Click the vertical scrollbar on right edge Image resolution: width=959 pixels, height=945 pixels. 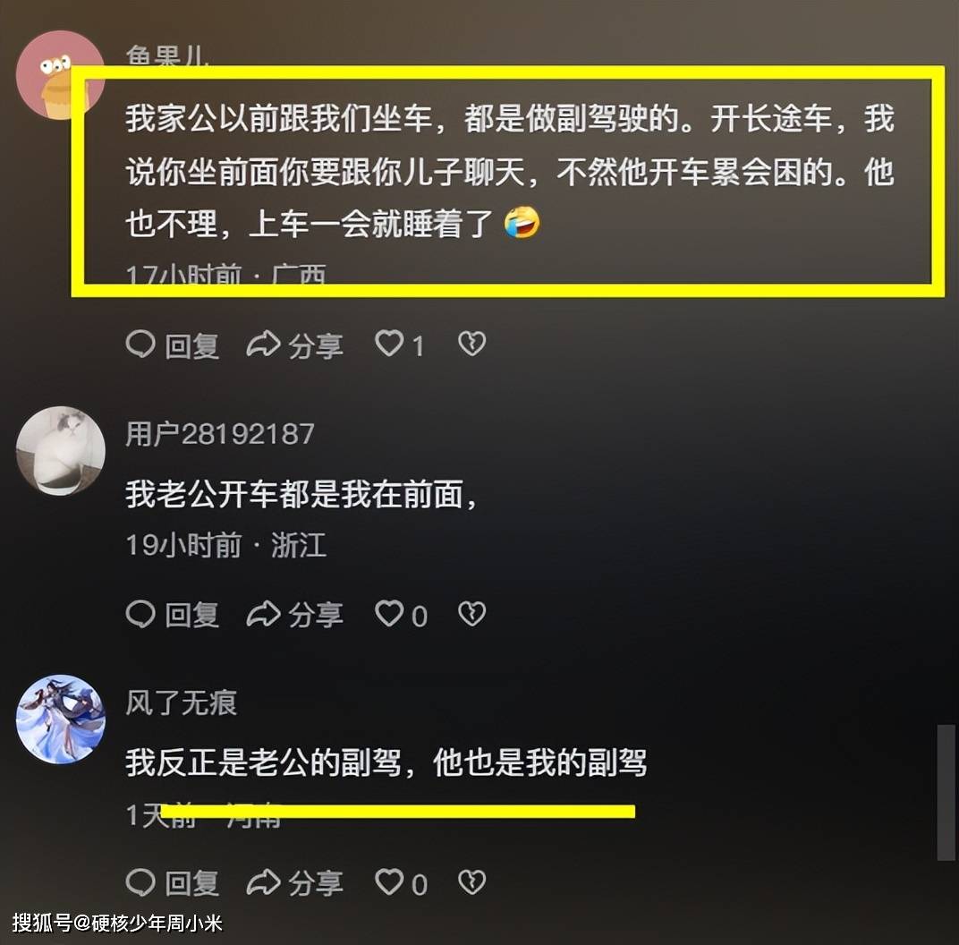(946, 793)
